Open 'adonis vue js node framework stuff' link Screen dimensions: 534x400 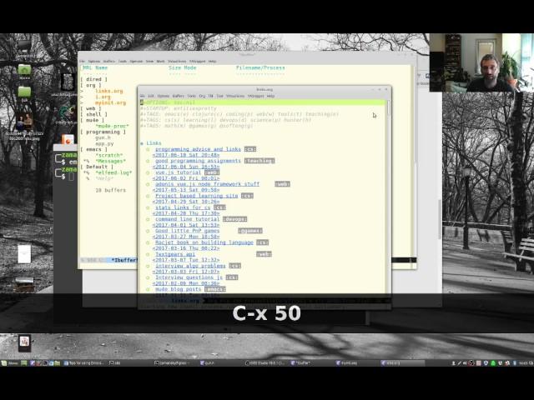[x=207, y=184]
